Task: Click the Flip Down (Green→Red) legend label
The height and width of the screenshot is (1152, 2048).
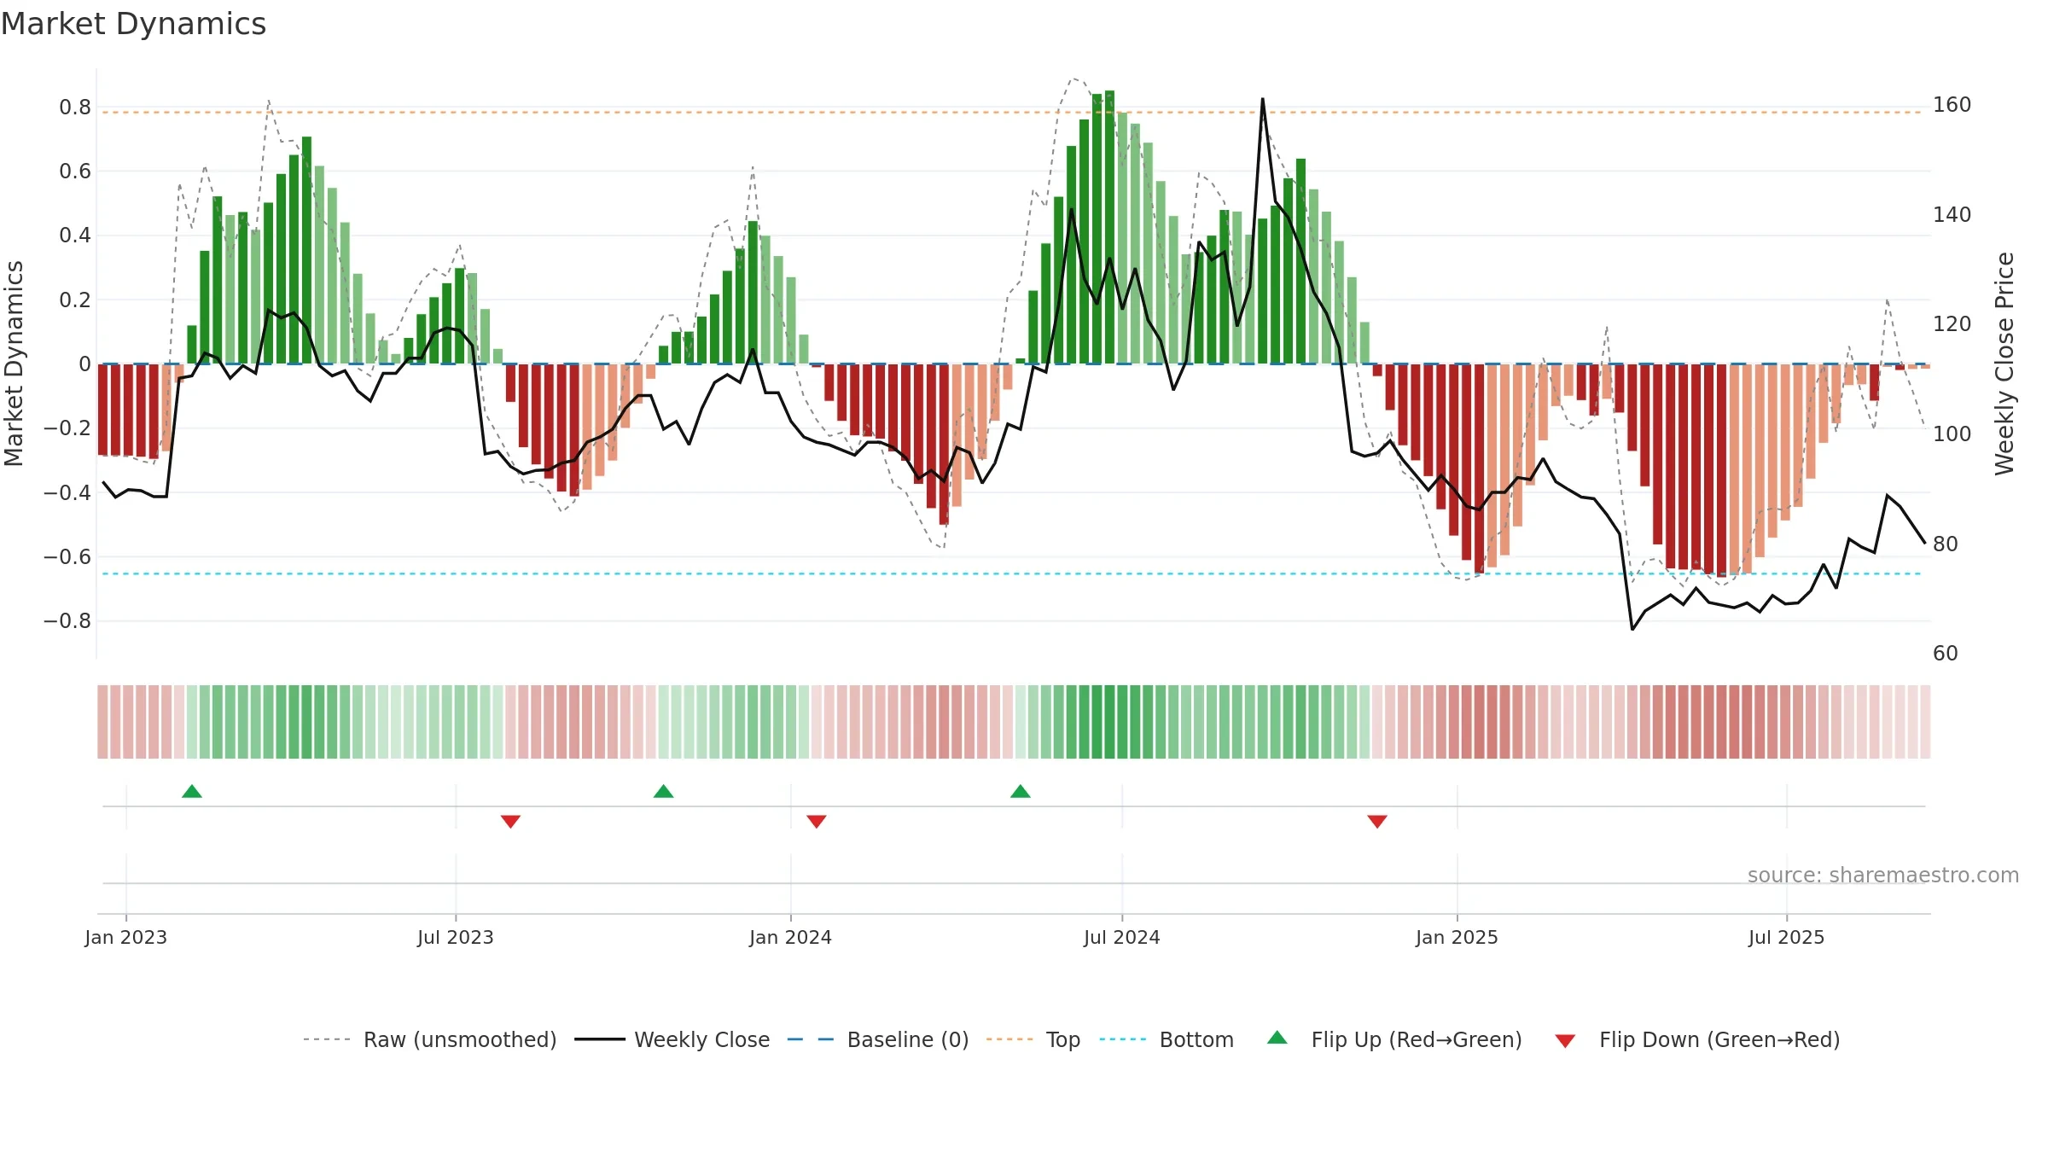Action: [x=1719, y=1039]
